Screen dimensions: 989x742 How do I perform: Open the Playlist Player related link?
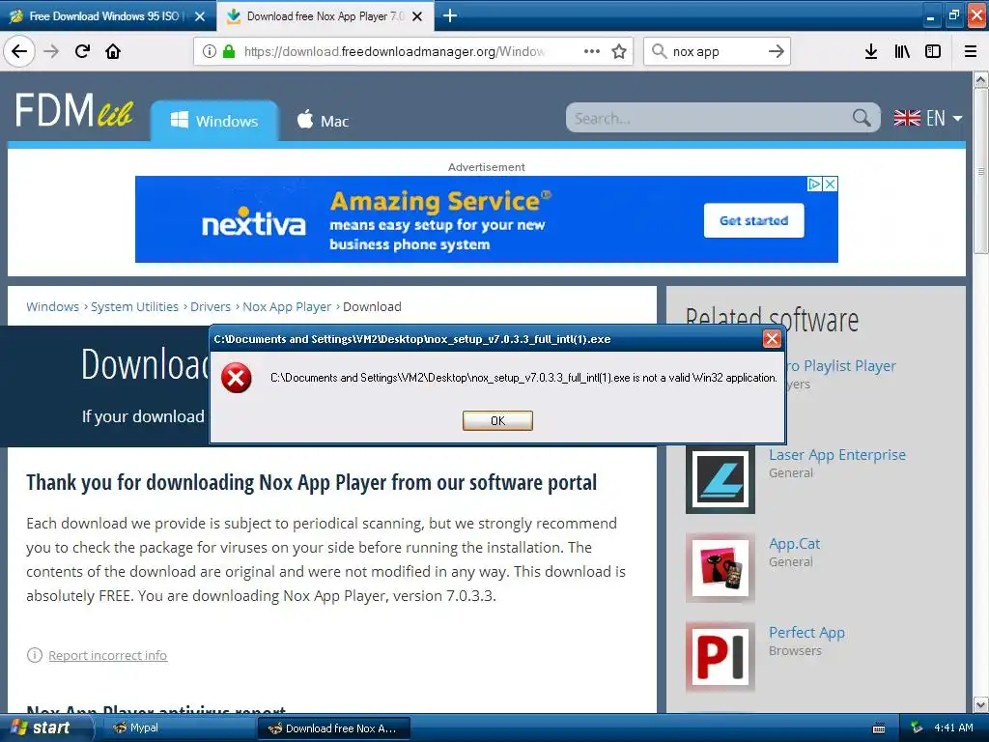click(841, 366)
